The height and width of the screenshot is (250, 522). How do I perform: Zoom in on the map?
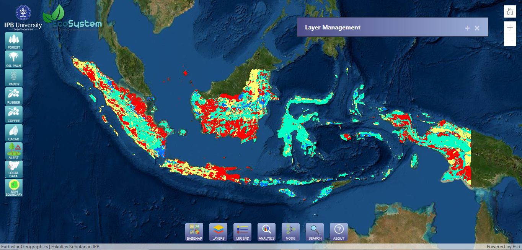coord(510,28)
